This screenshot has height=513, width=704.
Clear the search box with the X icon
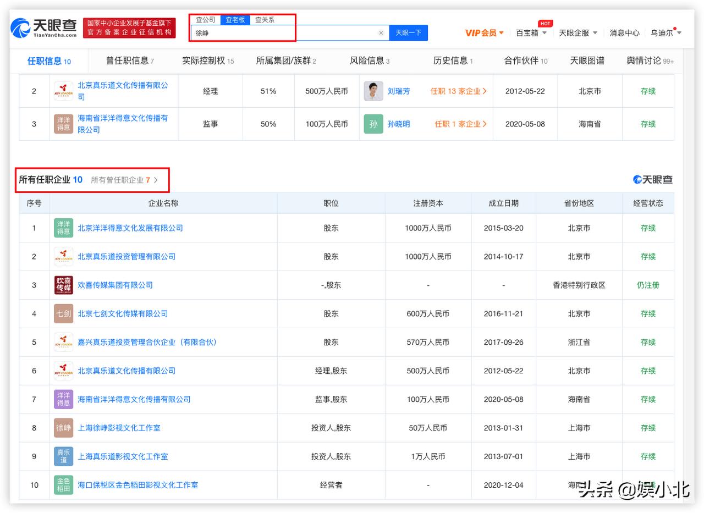(381, 33)
